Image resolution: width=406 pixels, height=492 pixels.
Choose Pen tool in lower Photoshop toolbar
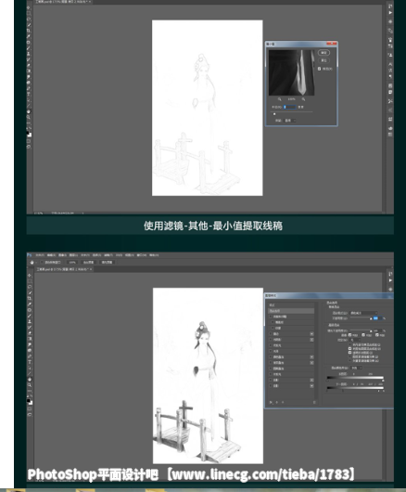click(30, 356)
